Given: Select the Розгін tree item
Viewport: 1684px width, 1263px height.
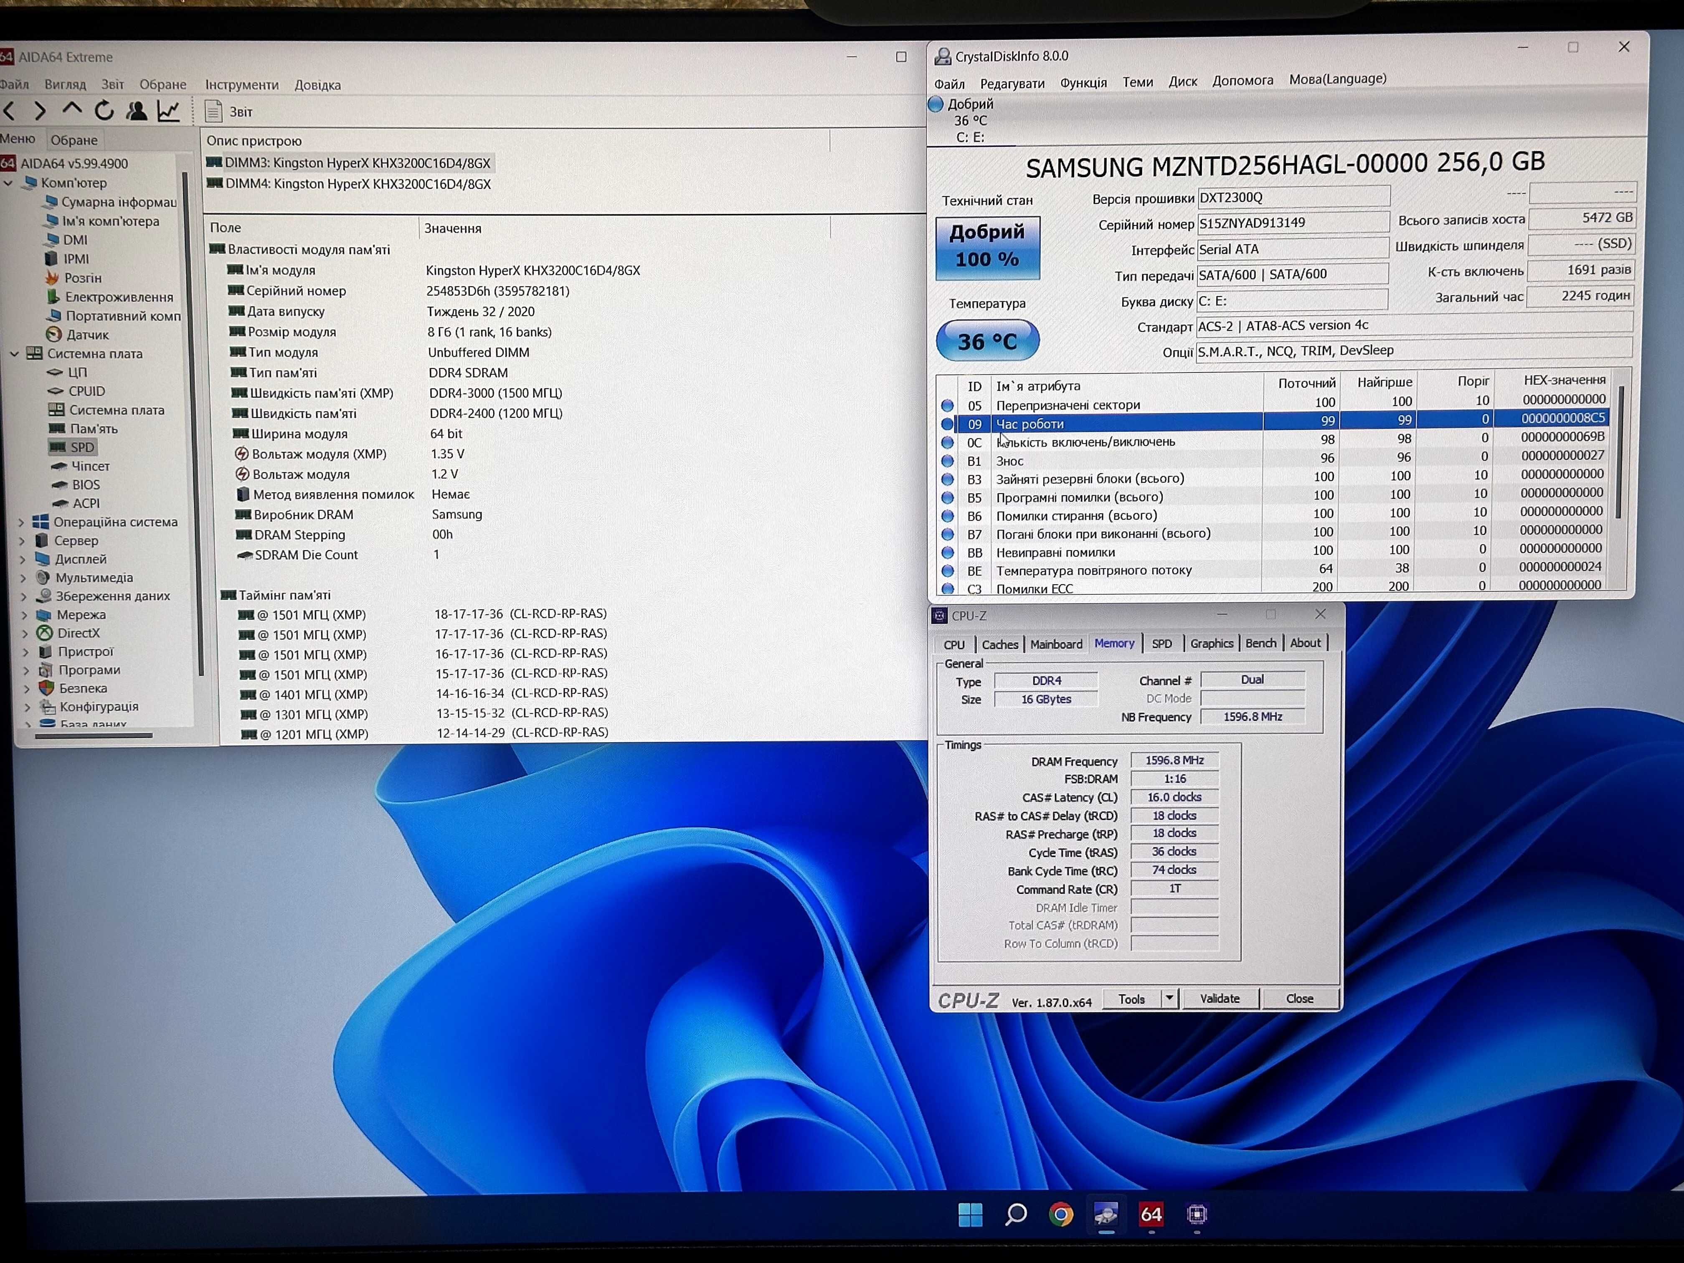Looking at the screenshot, I should click(x=73, y=279).
